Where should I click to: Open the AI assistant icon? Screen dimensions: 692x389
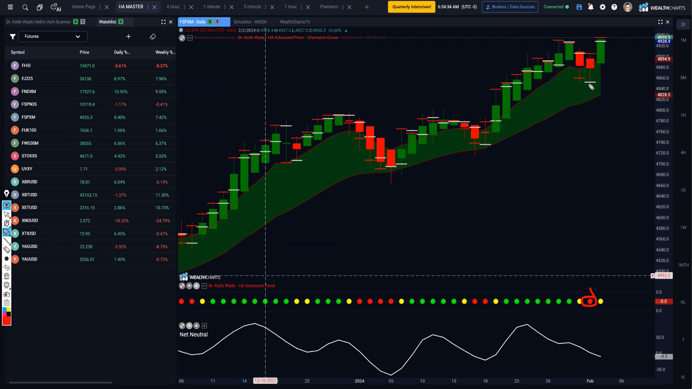coord(56,7)
